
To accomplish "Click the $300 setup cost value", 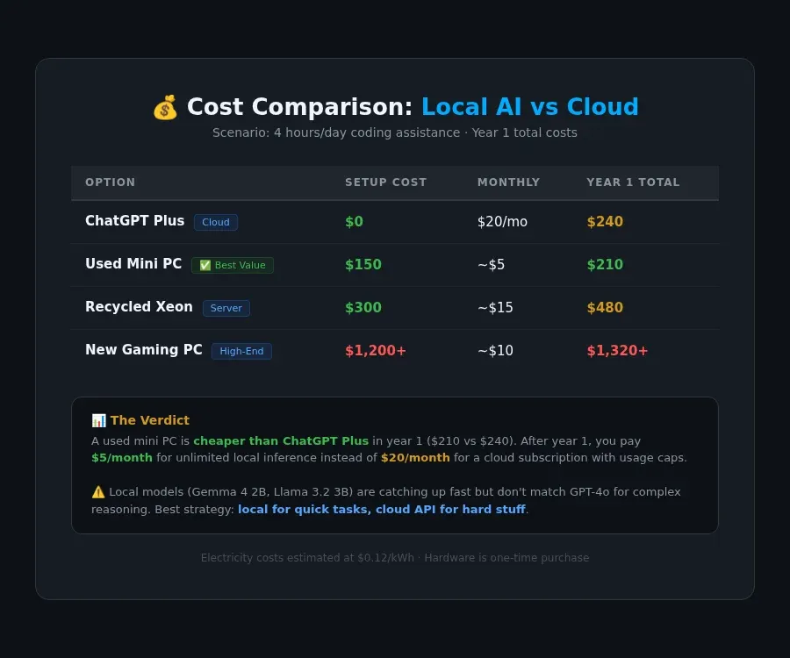I will click(x=363, y=308).
